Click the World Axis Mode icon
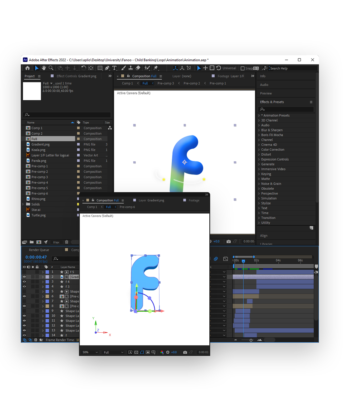The width and height of the screenshot is (360, 407). 182,68
